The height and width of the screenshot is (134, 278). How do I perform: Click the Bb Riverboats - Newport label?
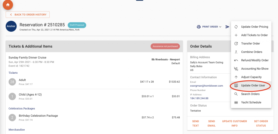click(166, 59)
